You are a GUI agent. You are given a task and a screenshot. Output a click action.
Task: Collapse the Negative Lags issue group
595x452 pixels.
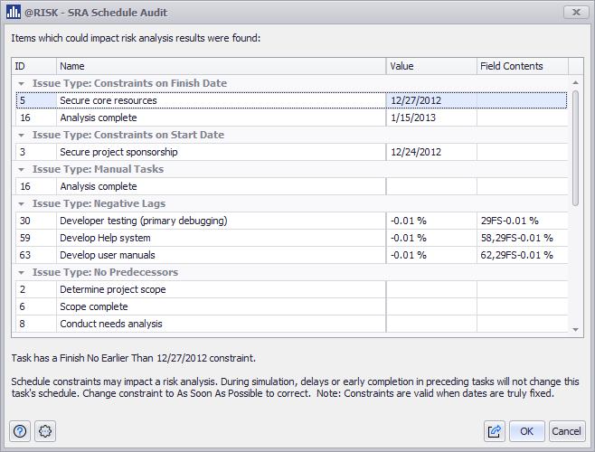point(22,203)
